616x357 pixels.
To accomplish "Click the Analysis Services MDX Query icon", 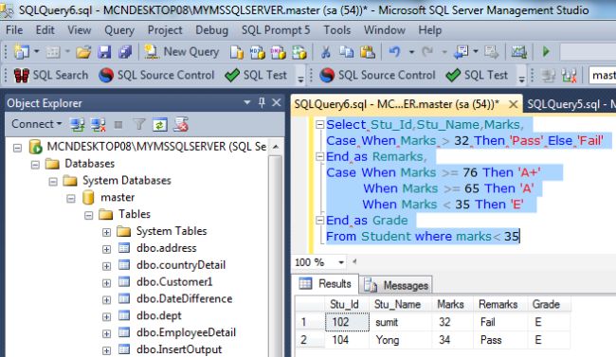I will click(x=258, y=52).
